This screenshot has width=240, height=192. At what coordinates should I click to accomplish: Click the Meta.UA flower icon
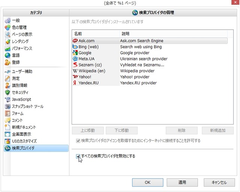(75, 58)
